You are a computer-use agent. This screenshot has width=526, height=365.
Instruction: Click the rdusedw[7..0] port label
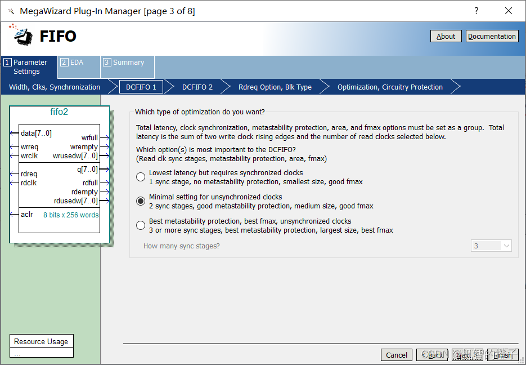point(76,201)
